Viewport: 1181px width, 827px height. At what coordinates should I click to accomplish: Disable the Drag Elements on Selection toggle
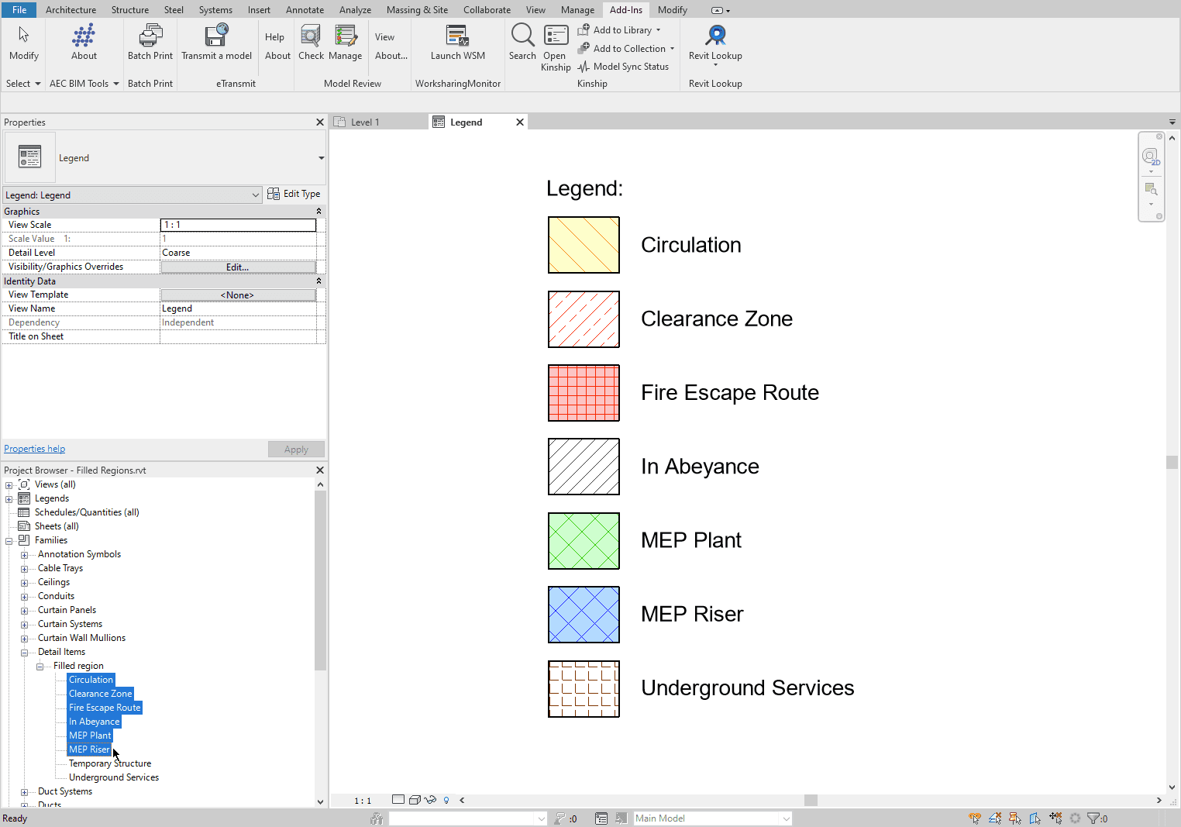click(x=1055, y=818)
